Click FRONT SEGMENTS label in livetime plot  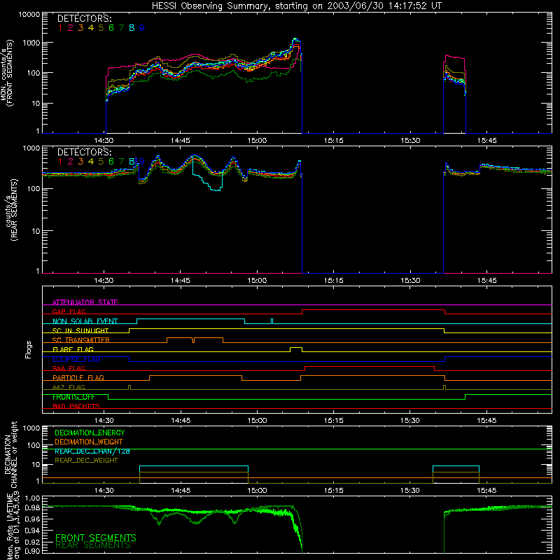[96, 538]
